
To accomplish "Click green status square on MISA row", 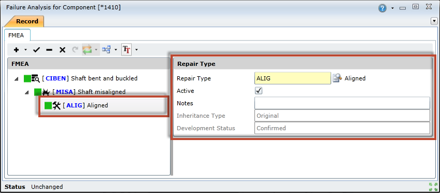I will pyautogui.click(x=38, y=92).
